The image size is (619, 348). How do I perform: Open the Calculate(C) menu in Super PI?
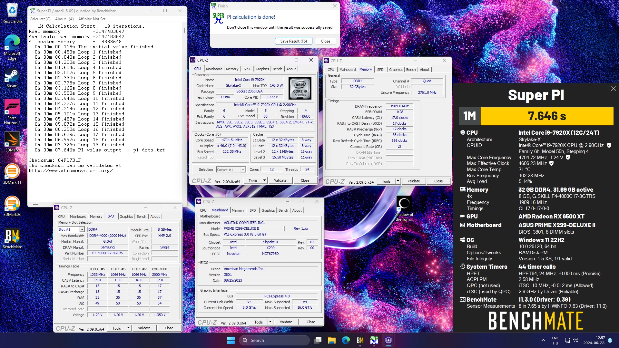pyautogui.click(x=40, y=19)
